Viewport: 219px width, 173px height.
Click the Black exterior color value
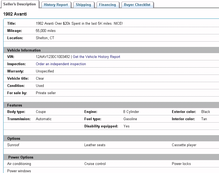(x=206, y=112)
